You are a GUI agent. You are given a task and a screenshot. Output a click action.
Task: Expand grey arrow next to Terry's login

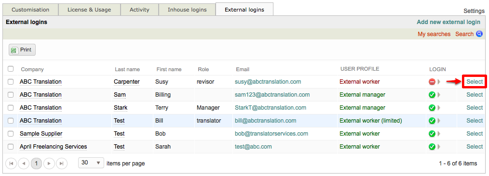click(439, 108)
